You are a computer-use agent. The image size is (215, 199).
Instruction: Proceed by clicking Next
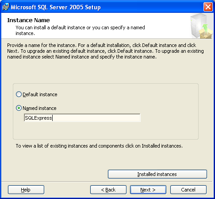(x=148, y=190)
